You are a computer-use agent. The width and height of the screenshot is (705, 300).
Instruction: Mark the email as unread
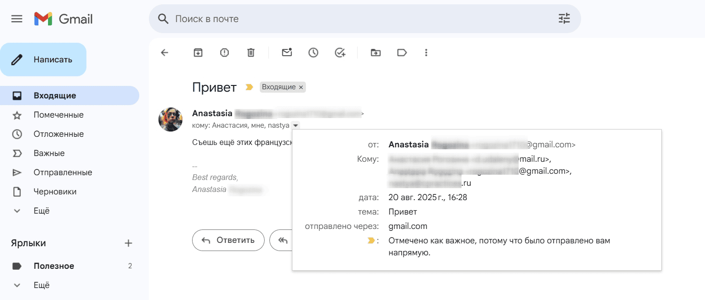point(287,53)
